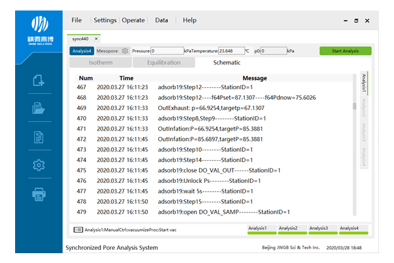The width and height of the screenshot is (394, 263).
Task: Switch to the Equilibration tab
Action: coord(164,63)
